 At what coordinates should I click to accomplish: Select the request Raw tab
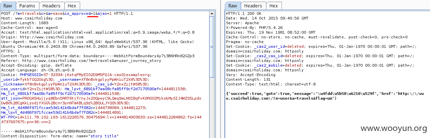(8, 6)
